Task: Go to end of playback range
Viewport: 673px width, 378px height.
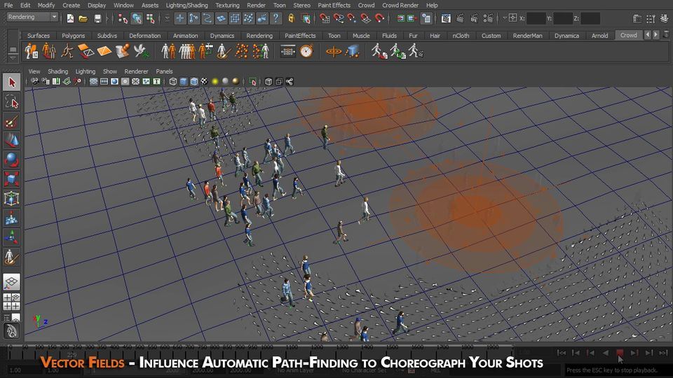Action: tap(664, 352)
